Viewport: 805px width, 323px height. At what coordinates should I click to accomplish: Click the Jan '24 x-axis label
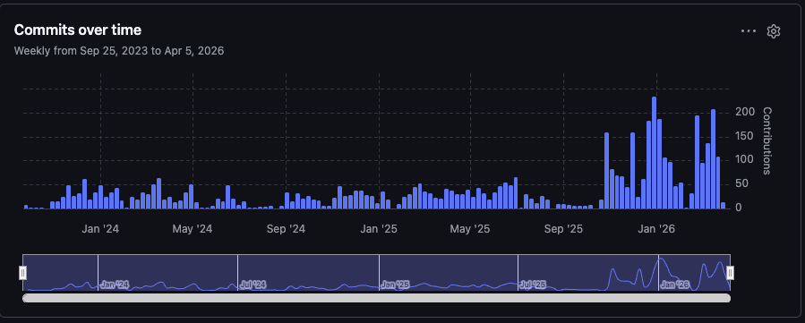click(x=100, y=229)
